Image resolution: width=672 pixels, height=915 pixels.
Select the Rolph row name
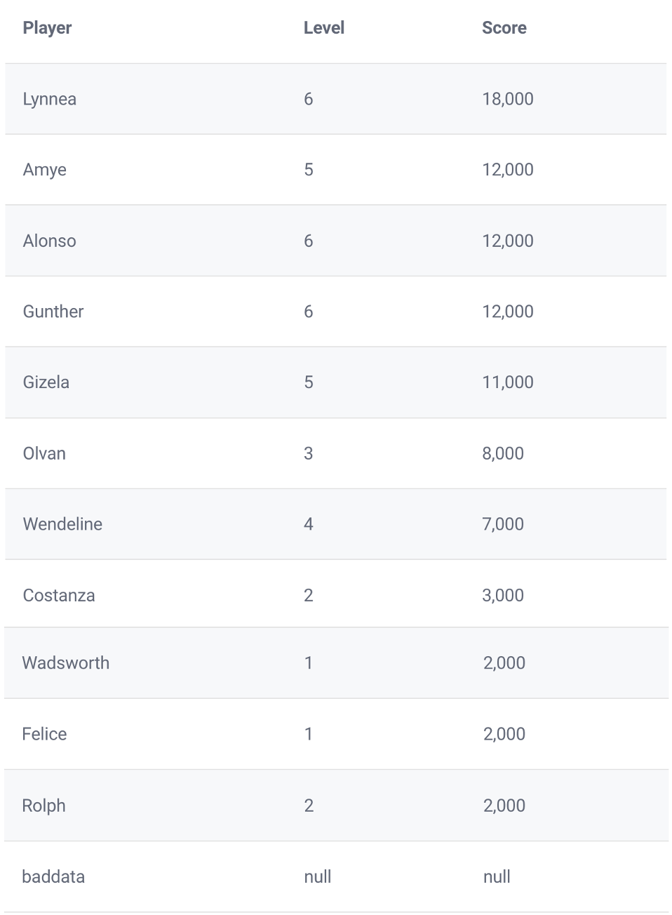pyautogui.click(x=43, y=806)
